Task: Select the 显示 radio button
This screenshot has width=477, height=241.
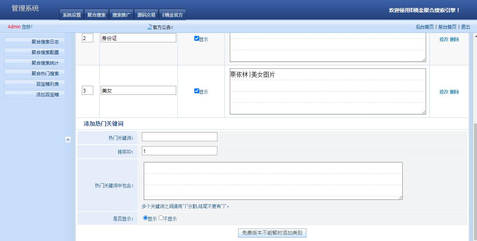Action: coord(145,218)
